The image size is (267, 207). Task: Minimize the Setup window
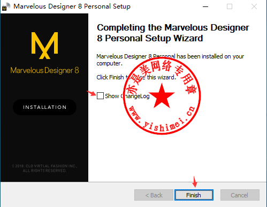coord(205,6)
